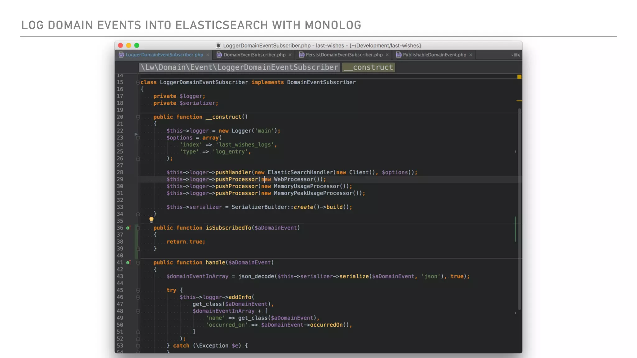Screen dimensions: 637x358
Task: Show the hidden tabs list dropdown
Action: click(x=516, y=55)
